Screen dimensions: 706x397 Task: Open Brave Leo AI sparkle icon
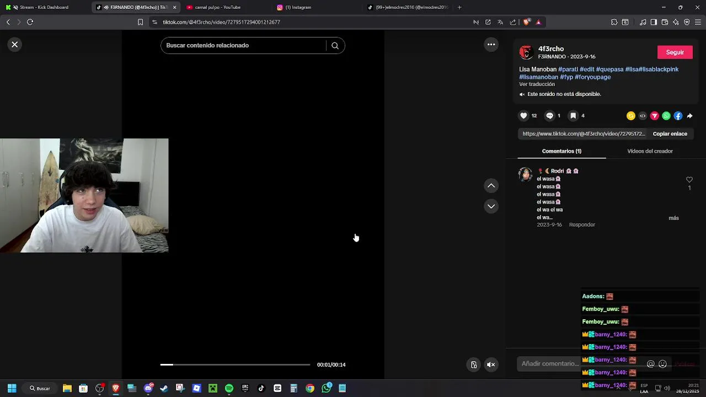coord(676,22)
